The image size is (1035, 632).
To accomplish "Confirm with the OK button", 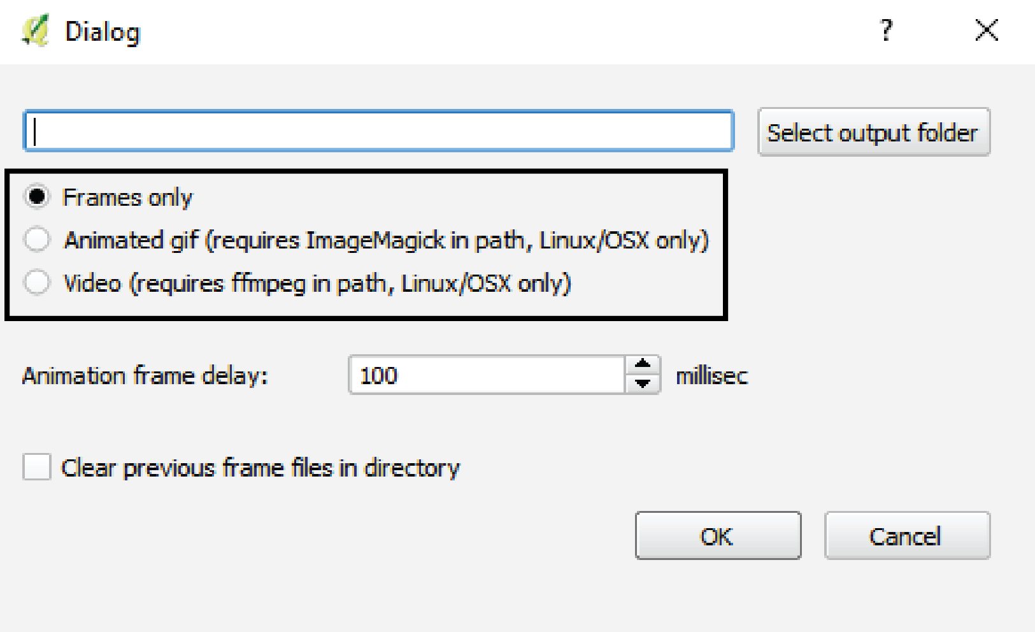I will [718, 536].
